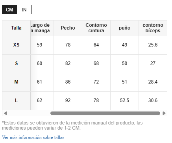Viewport: 172px width, 143px height.
Task: Click the S cintura value 68
Action: click(96, 63)
